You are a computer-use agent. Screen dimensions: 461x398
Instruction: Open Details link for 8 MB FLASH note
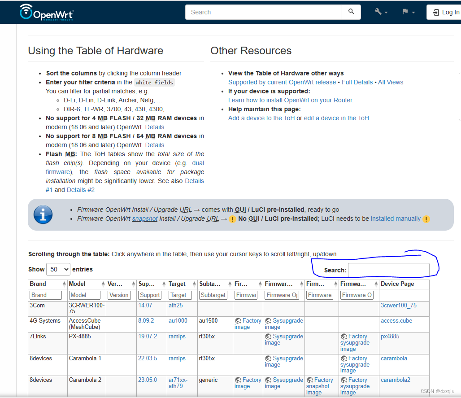click(x=157, y=145)
